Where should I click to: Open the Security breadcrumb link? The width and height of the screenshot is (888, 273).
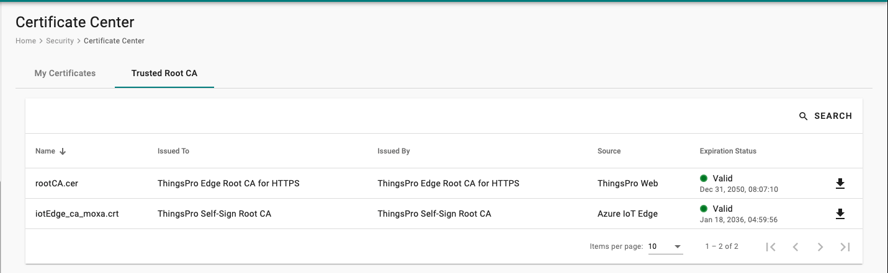[60, 41]
